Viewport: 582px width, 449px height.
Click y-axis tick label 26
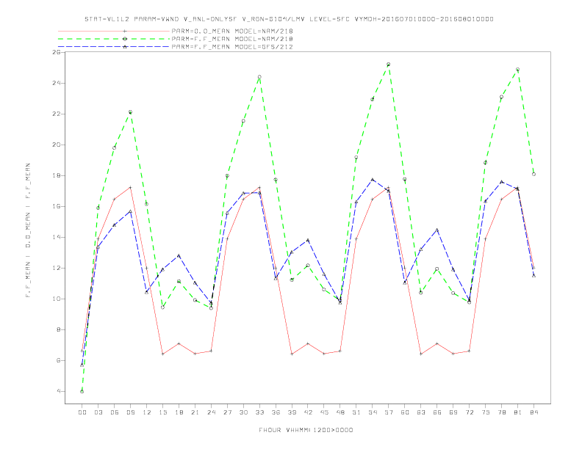point(57,52)
